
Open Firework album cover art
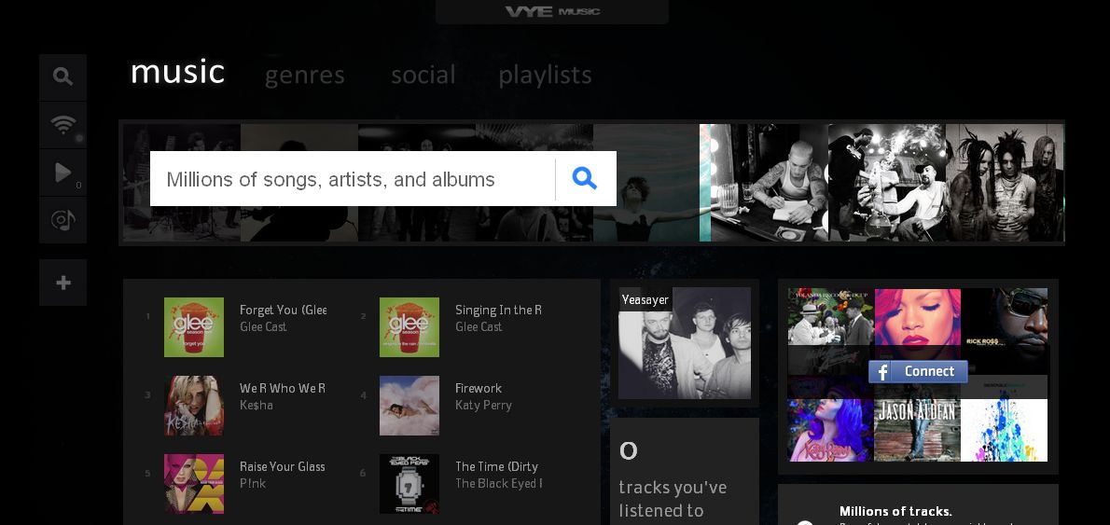coord(409,406)
